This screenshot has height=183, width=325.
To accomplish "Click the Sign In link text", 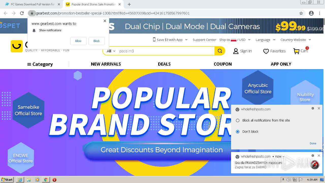I will 246,51.
